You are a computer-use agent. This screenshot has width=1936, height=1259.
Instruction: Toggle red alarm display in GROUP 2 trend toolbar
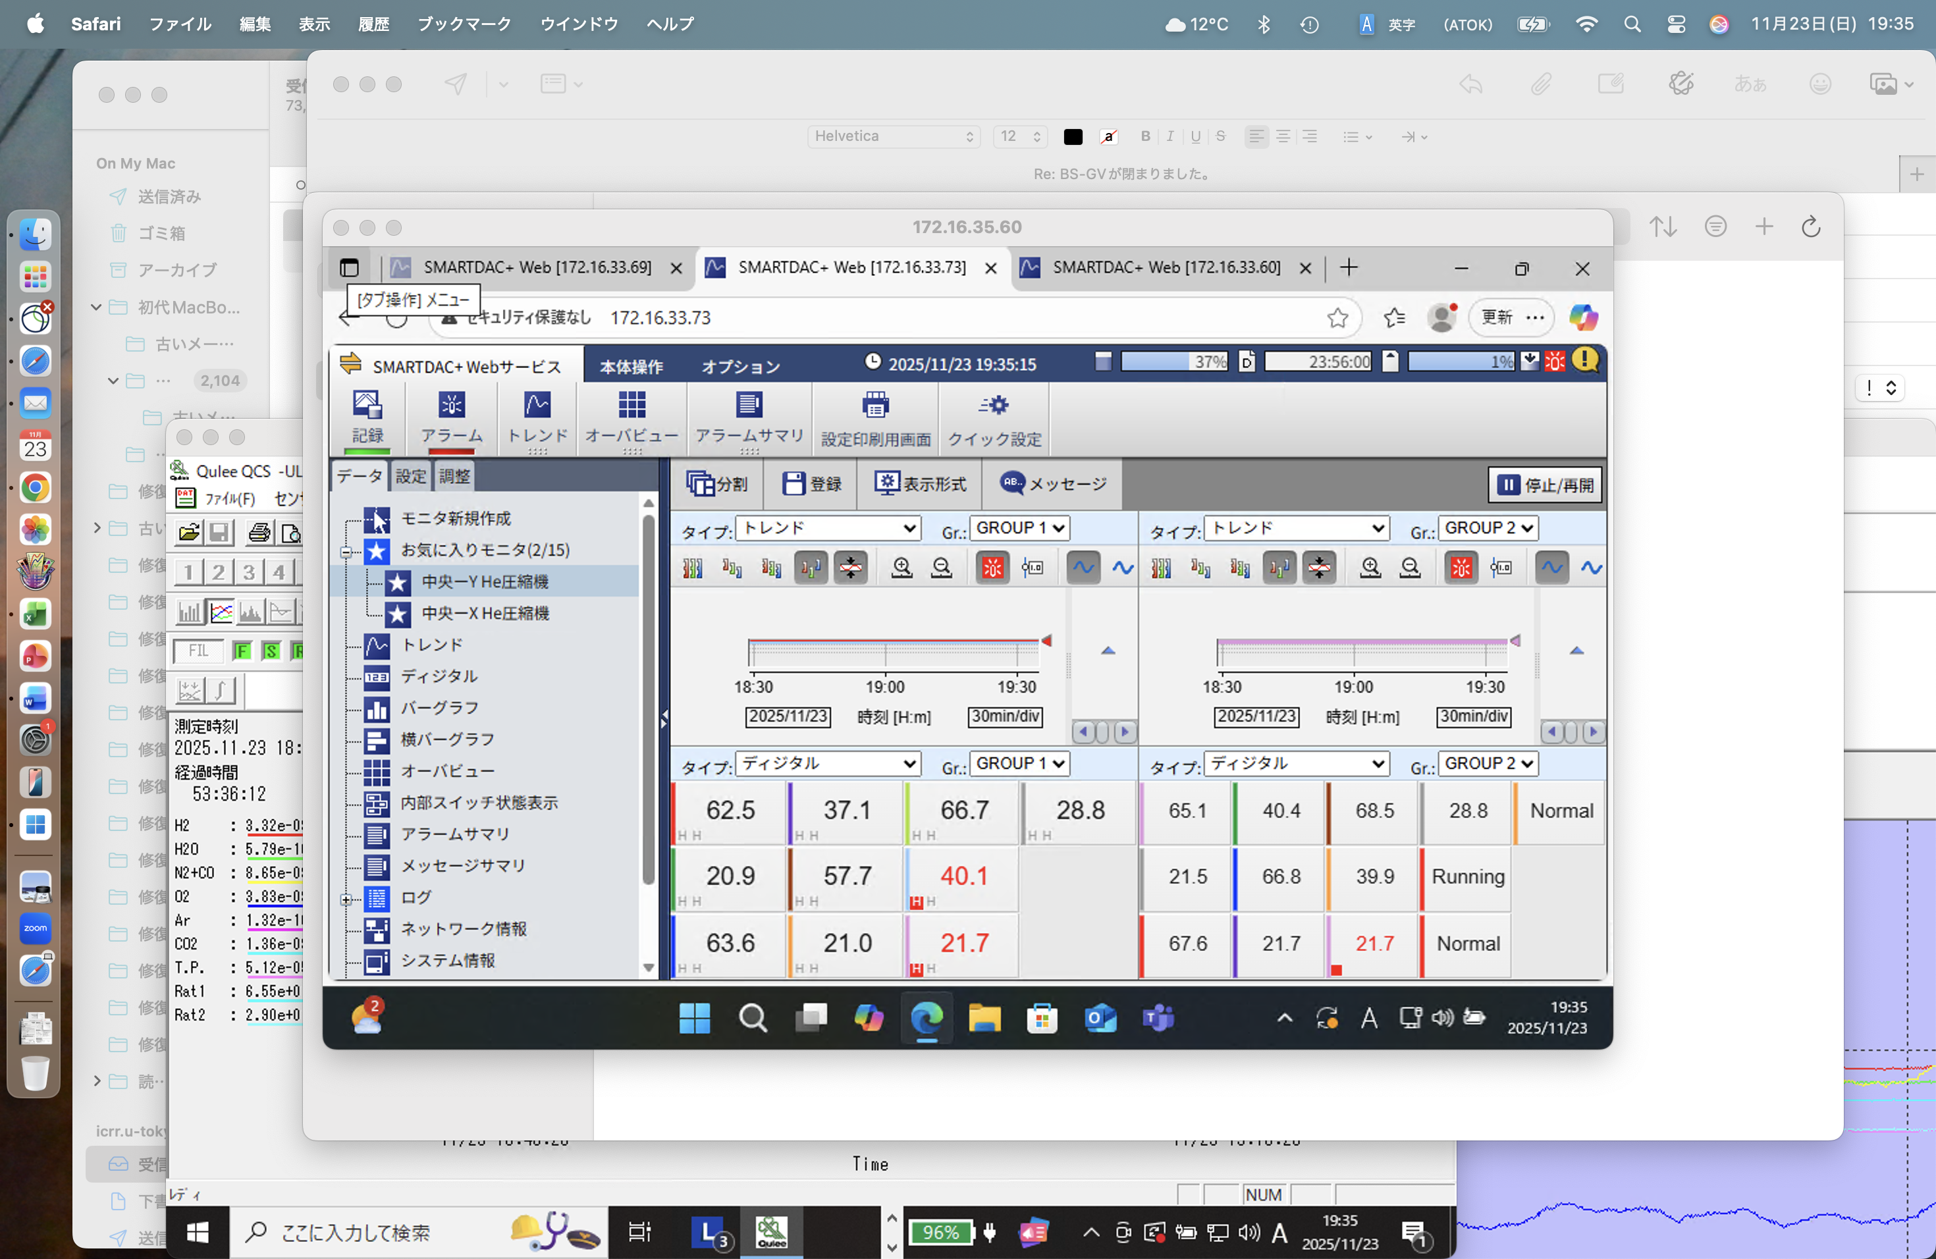[x=1461, y=567]
